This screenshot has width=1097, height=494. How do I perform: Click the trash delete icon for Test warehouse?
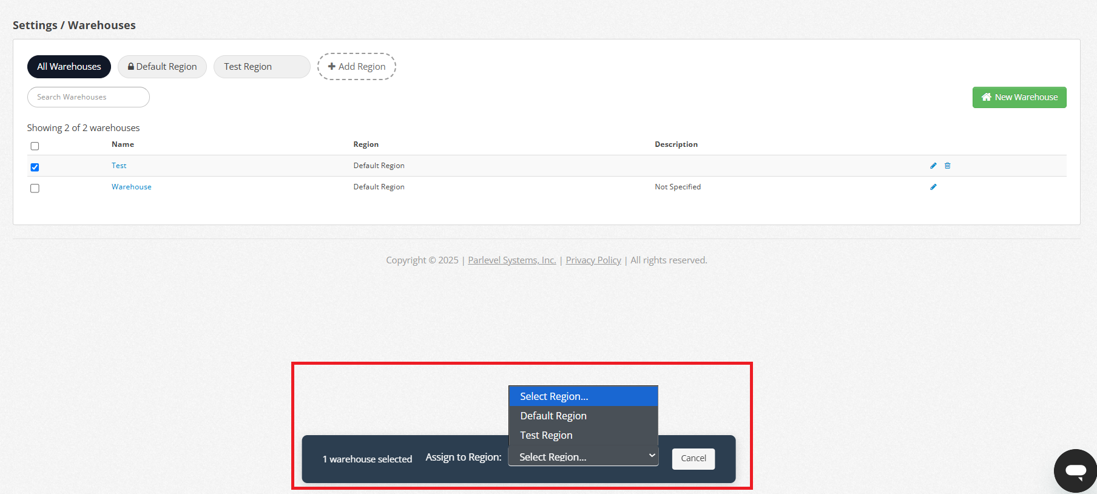point(947,166)
